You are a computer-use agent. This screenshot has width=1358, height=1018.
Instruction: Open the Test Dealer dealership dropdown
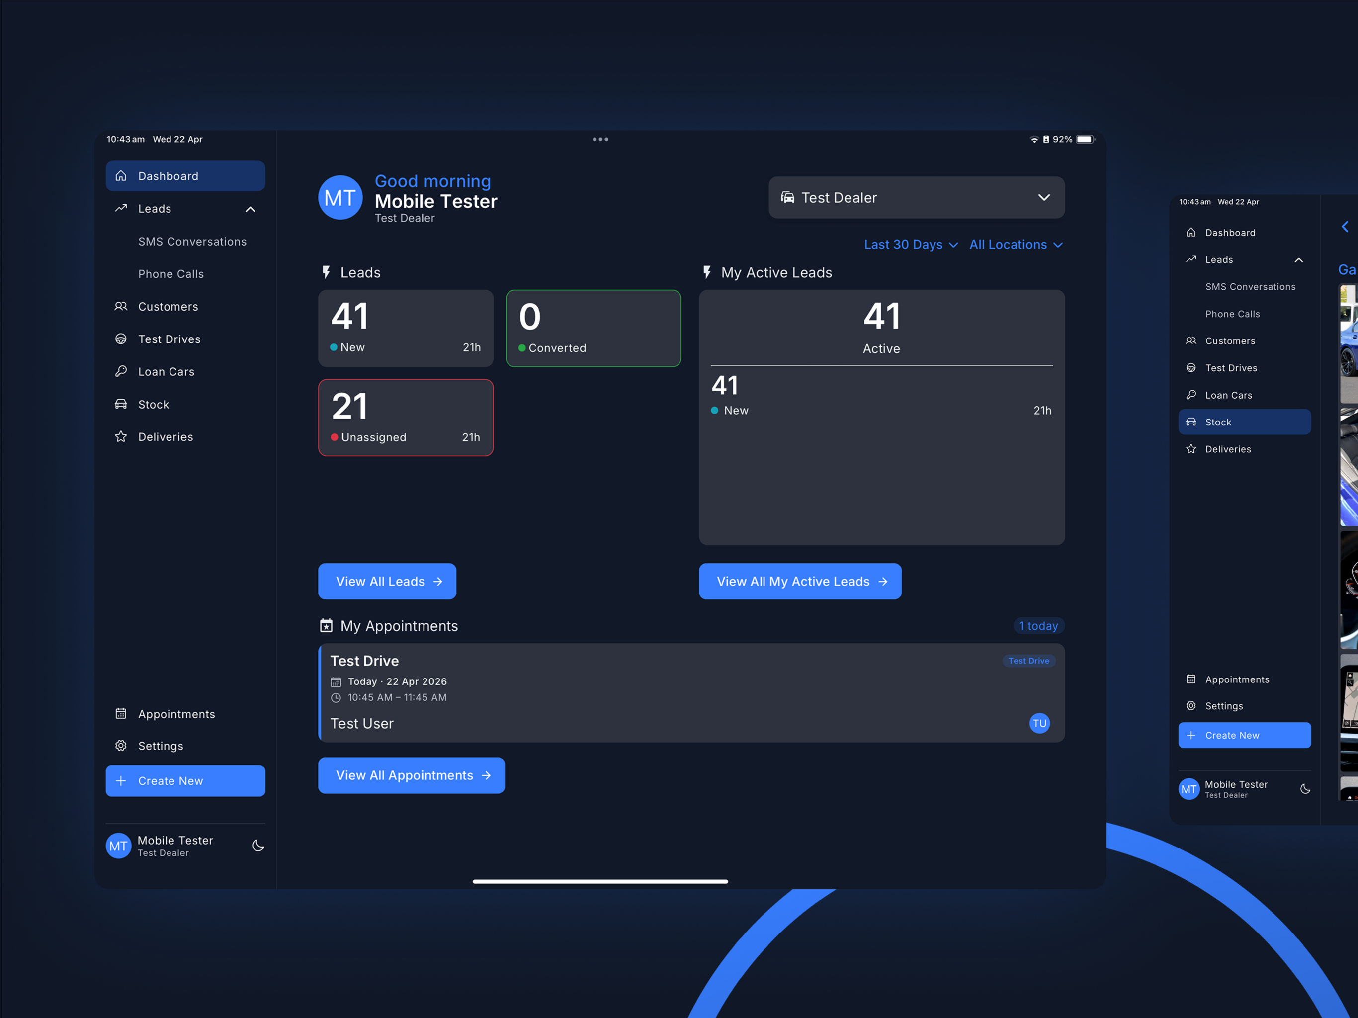click(x=917, y=198)
